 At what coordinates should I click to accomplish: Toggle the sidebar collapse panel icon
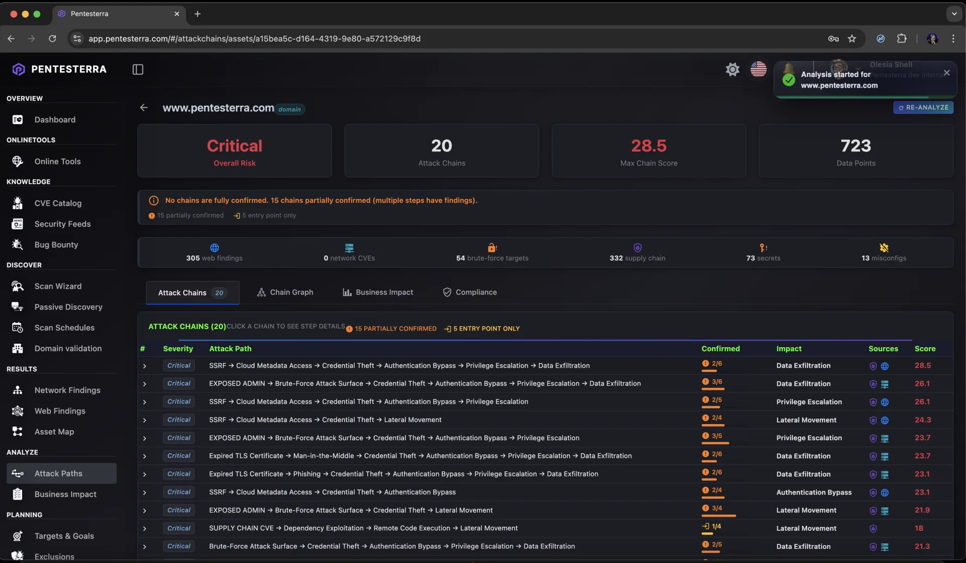[137, 69]
